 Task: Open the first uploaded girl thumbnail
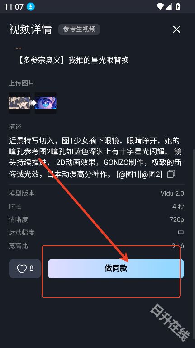[19, 103]
